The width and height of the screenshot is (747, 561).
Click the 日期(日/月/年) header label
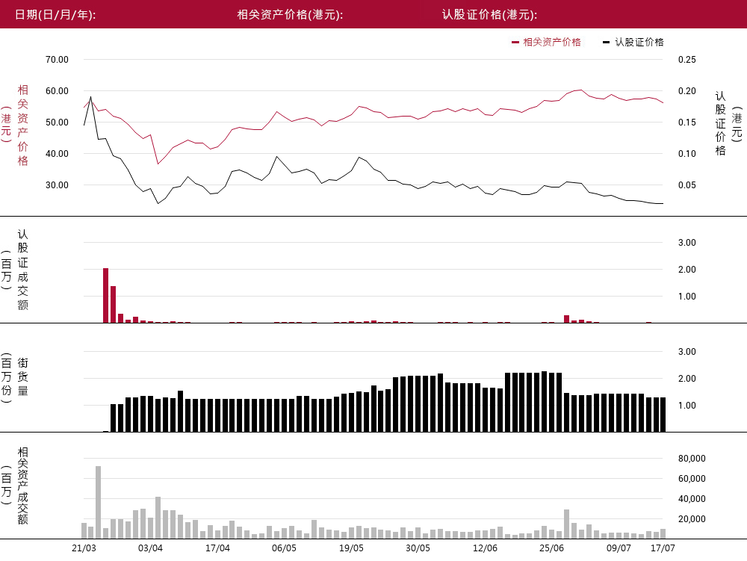tap(55, 14)
